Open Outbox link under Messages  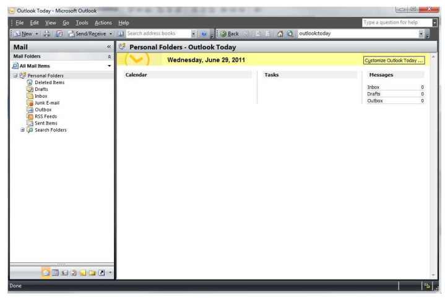click(375, 101)
